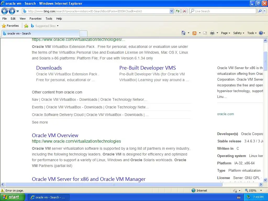
Task: Open the File menu
Action: [5, 19]
